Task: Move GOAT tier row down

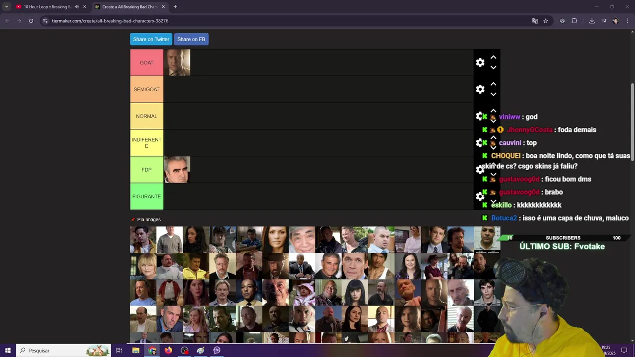Action: coord(494,67)
